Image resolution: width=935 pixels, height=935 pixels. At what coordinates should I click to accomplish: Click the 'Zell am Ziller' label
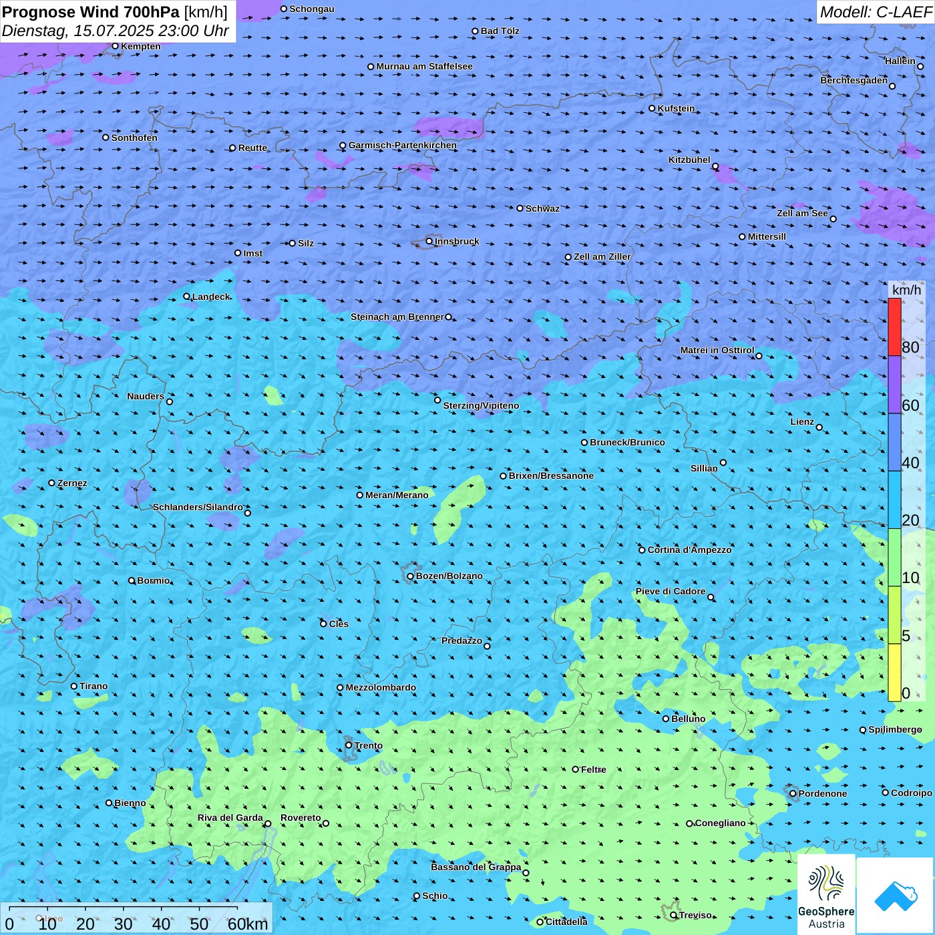click(x=602, y=256)
